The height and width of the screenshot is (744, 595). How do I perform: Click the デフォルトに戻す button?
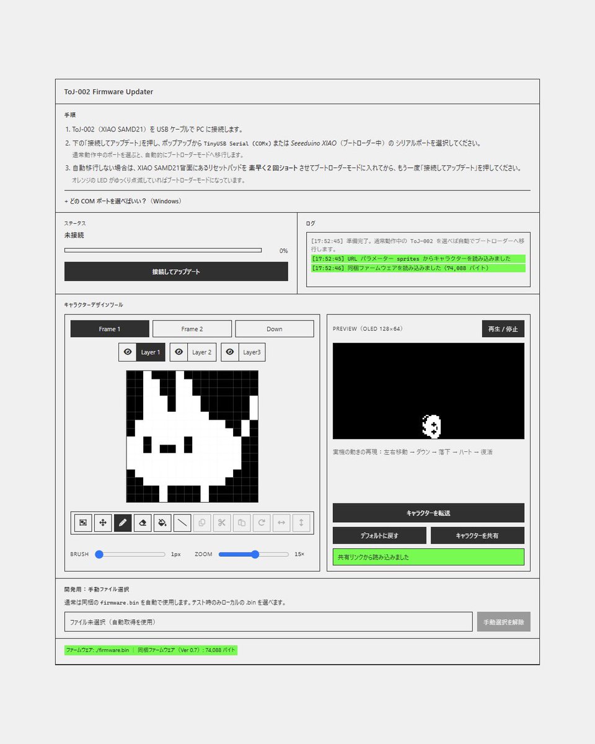(379, 535)
